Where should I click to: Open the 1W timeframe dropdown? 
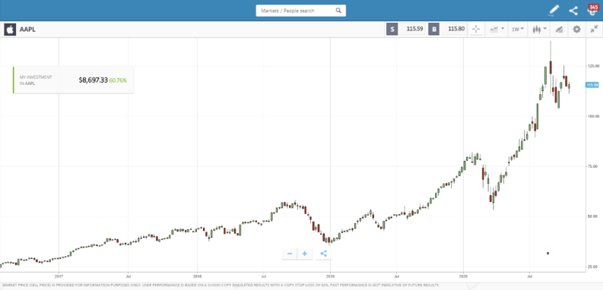[x=517, y=30]
